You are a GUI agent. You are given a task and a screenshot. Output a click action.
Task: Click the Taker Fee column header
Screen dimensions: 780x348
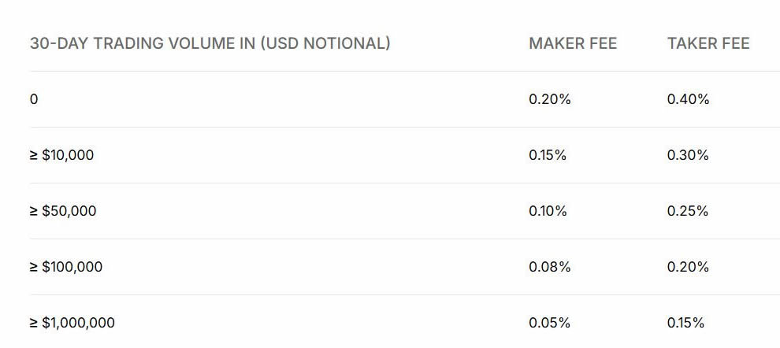tap(708, 43)
